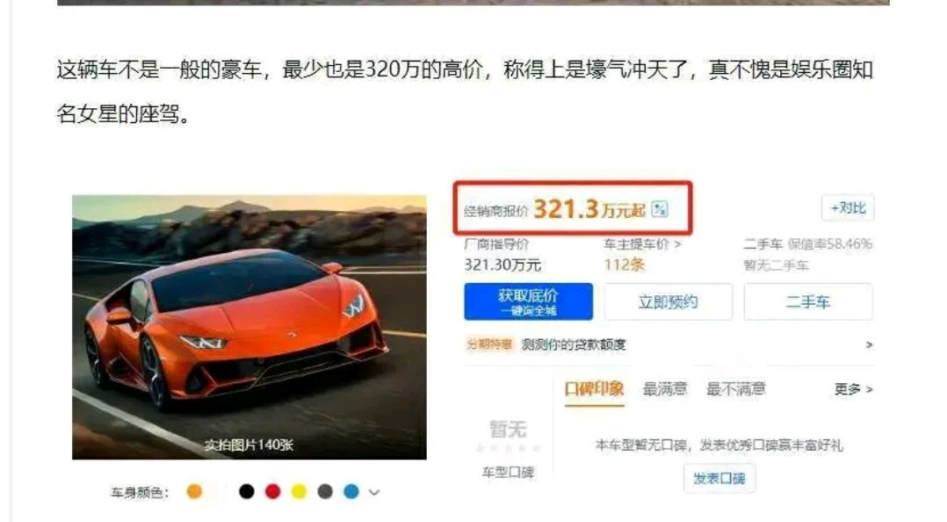Viewport: 947px width, 522px height.
Task: Add car to comparison with +对比
Action: (848, 207)
